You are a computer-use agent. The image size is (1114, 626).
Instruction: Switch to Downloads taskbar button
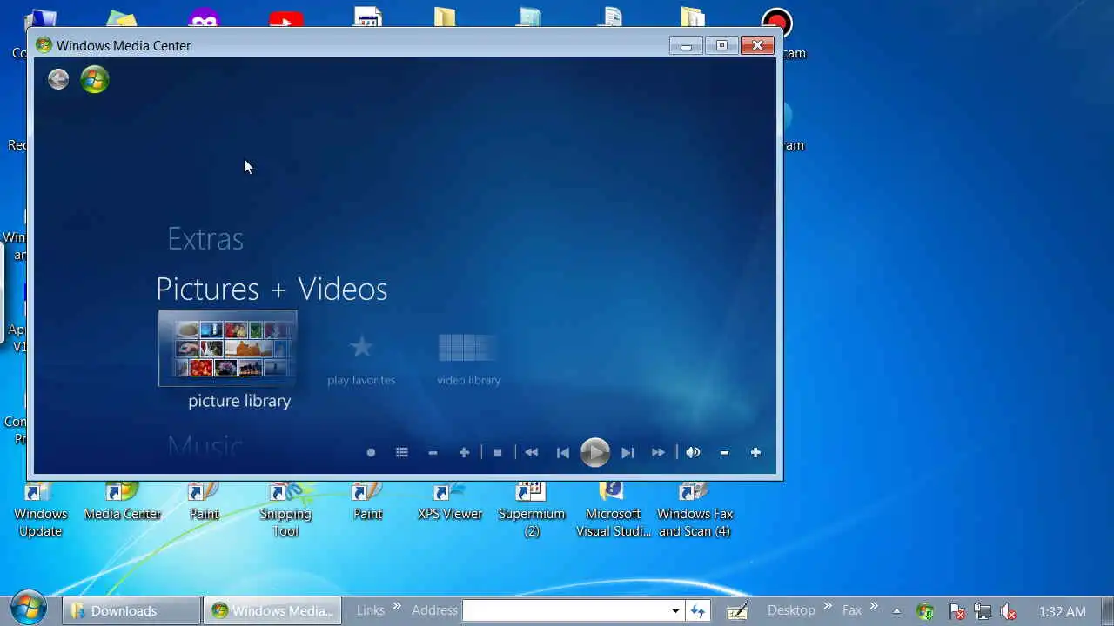[x=131, y=610]
